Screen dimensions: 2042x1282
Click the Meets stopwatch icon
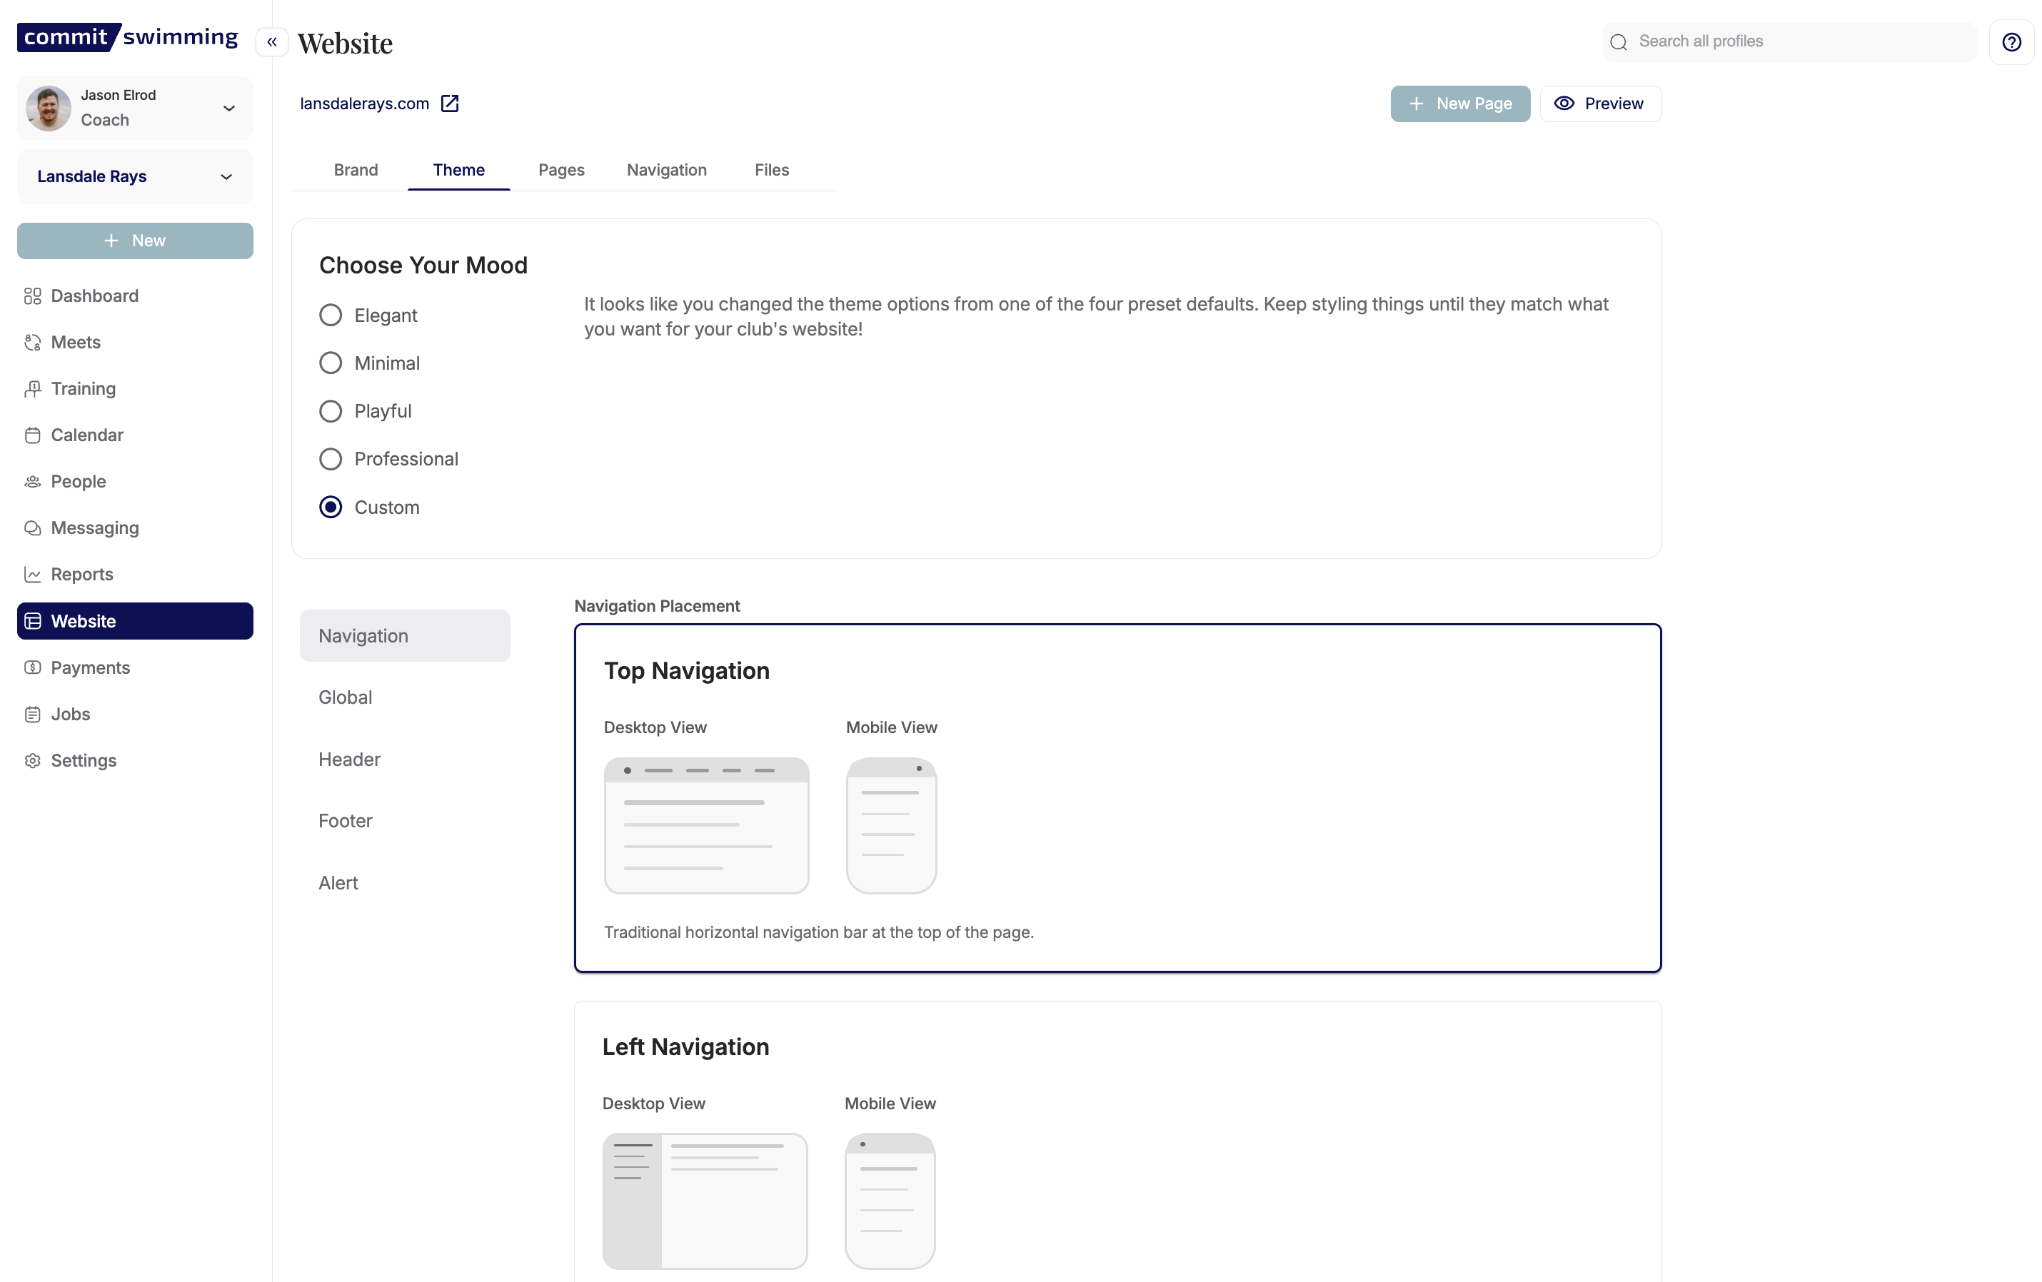pyautogui.click(x=32, y=343)
